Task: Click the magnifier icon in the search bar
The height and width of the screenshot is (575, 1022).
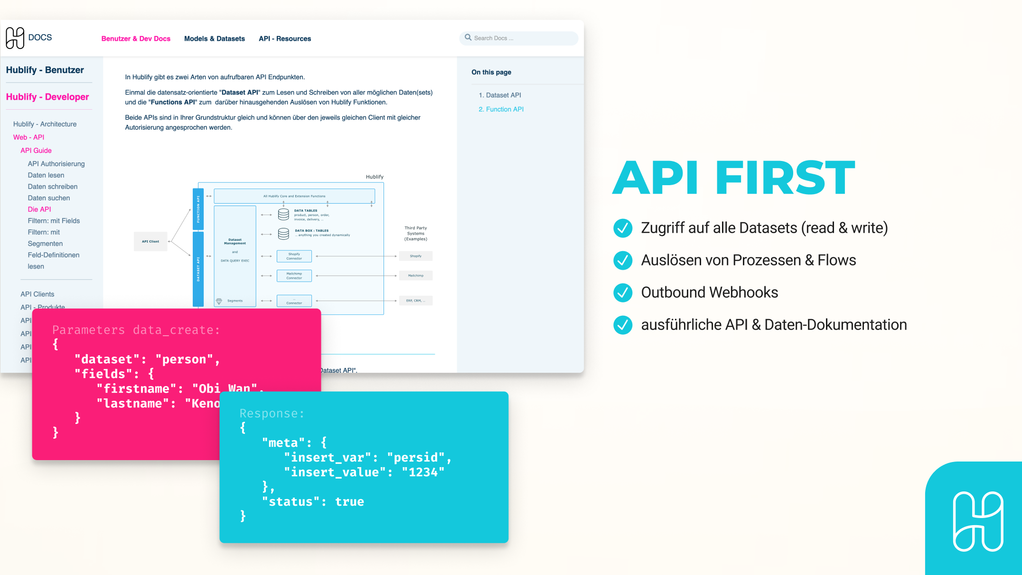Action: [468, 38]
